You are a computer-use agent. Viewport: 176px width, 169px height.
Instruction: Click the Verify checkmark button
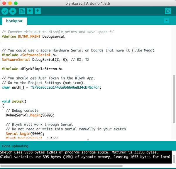point(5,11)
